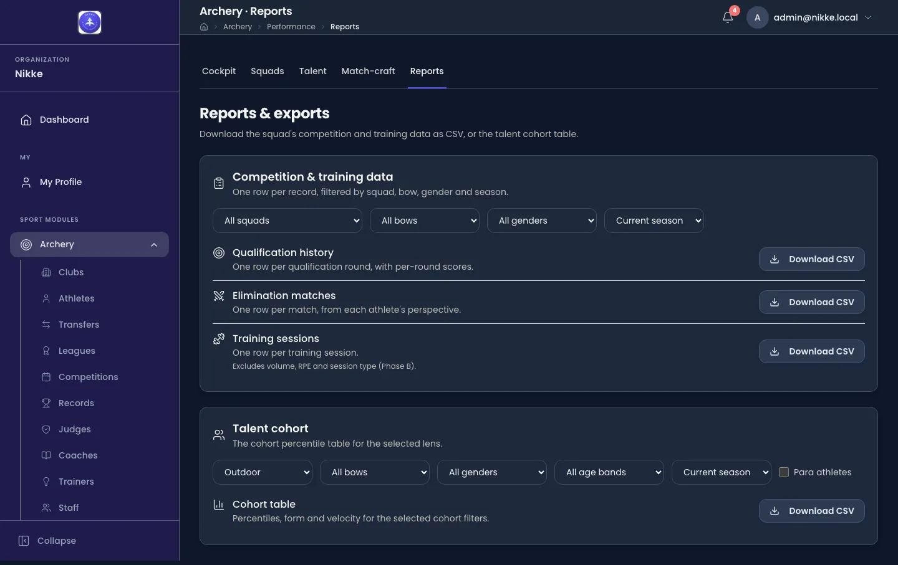Click the people icon beside Talent cohort
The height and width of the screenshot is (565, 898).
point(219,435)
